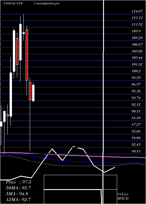Select the 108.29 price axis label
This screenshot has width=146, height=204.
pos(137,38)
